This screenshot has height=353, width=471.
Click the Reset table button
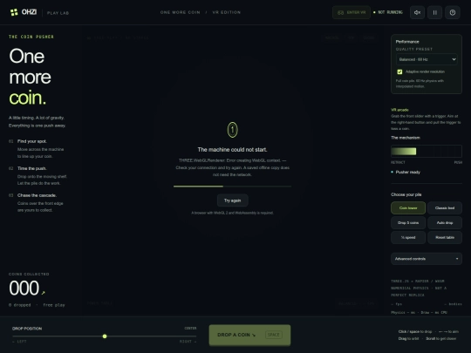445,237
